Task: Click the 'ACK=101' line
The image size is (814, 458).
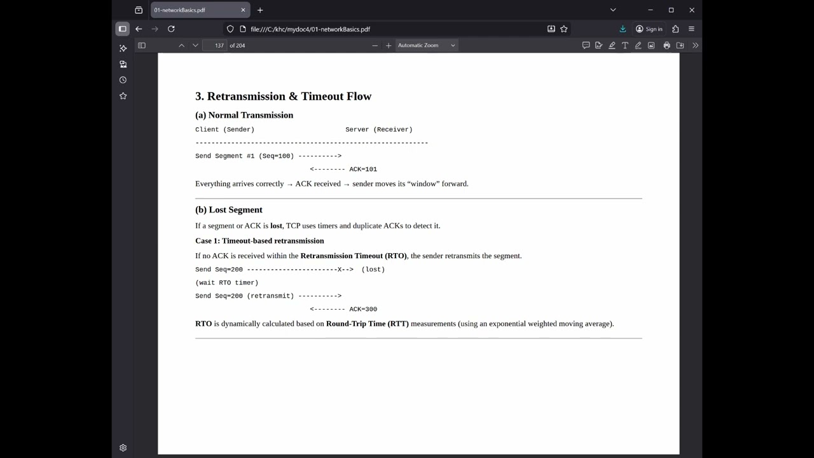Action: [x=343, y=169]
